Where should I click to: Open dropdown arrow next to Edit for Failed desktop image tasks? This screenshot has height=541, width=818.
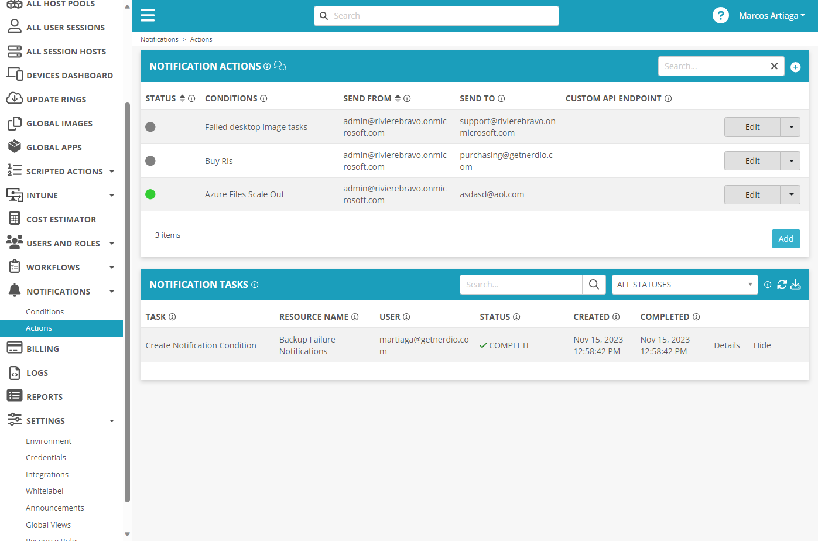pos(791,127)
